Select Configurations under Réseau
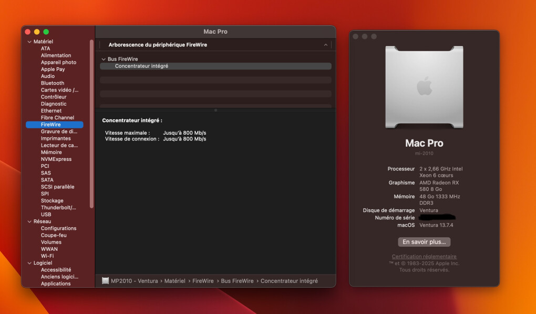Image resolution: width=536 pixels, height=314 pixels. (x=58, y=228)
